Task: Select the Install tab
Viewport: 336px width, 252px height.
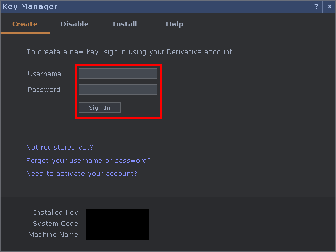Action: pos(125,24)
